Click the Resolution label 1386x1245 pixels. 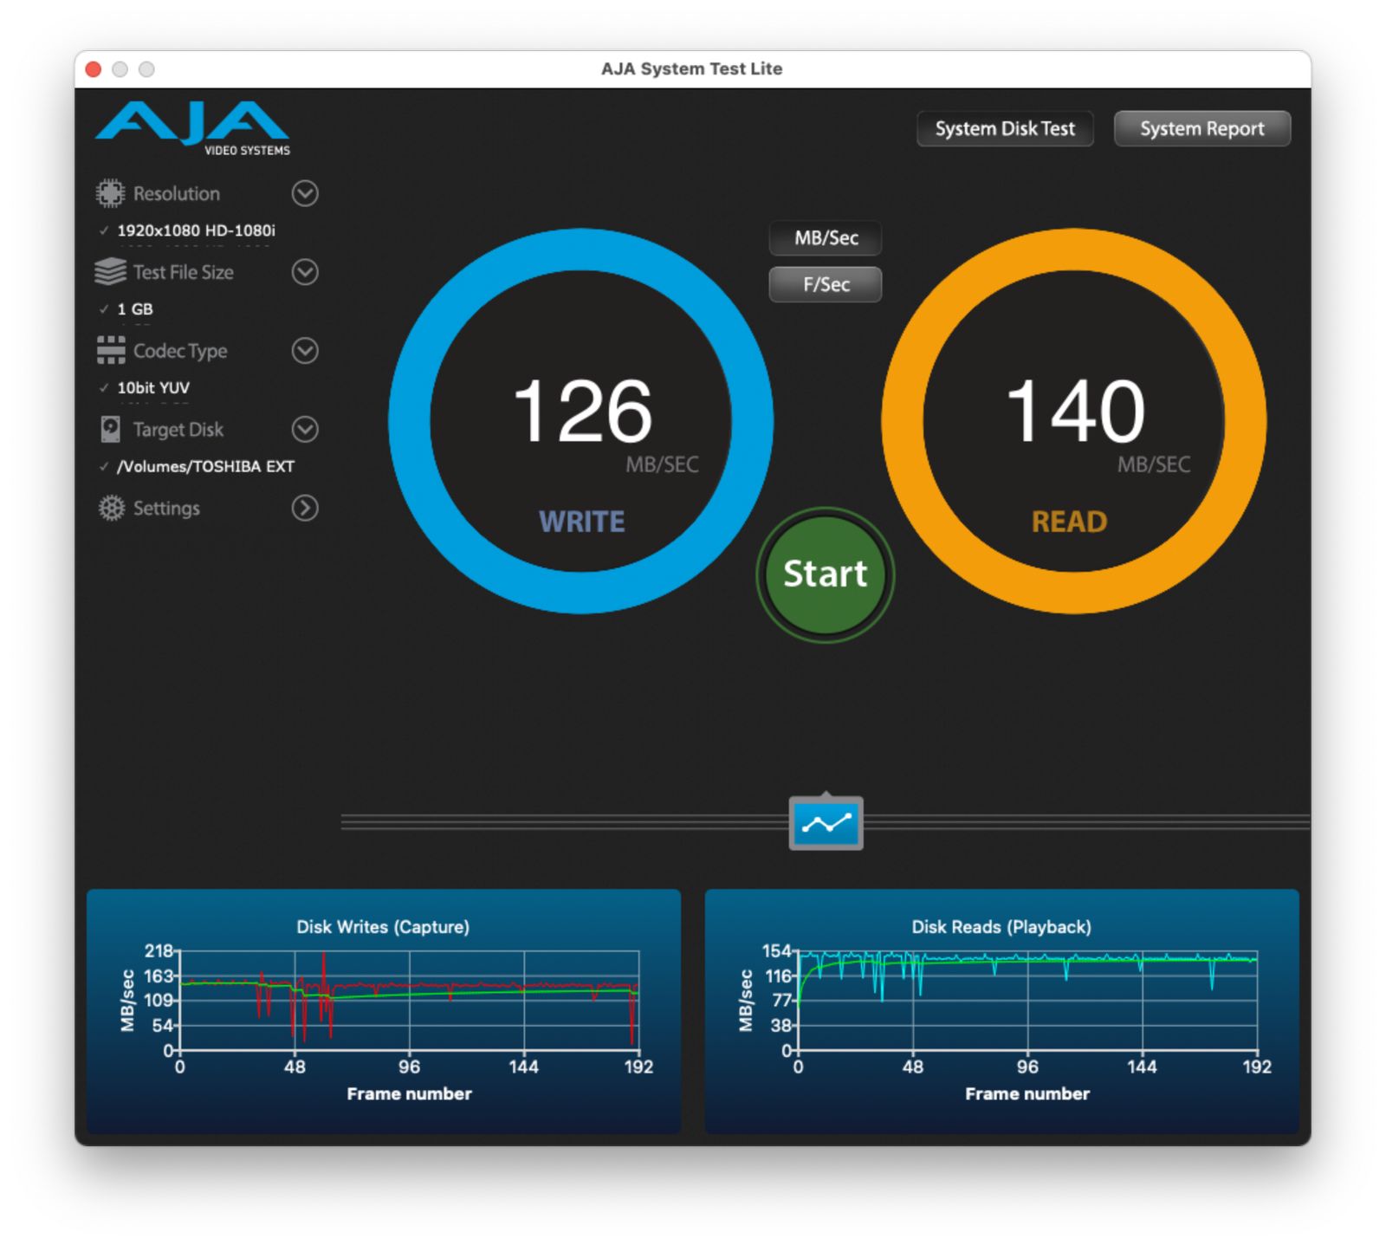point(177,193)
